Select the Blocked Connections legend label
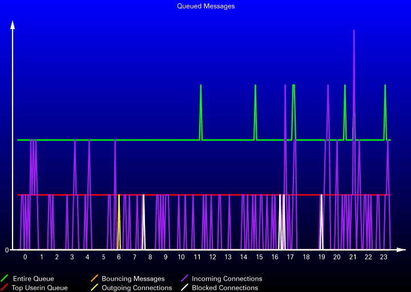Image resolution: width=411 pixels, height=292 pixels. pyautogui.click(x=225, y=288)
